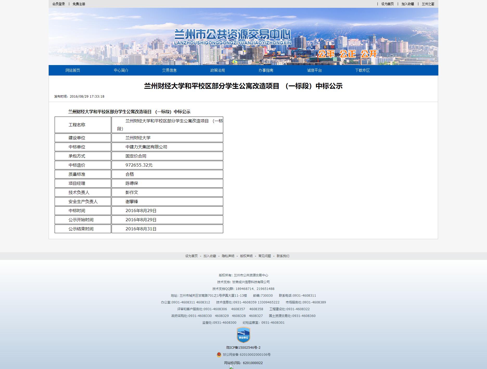
Task: Click the 固定价合同 cell
Action: coord(167,156)
